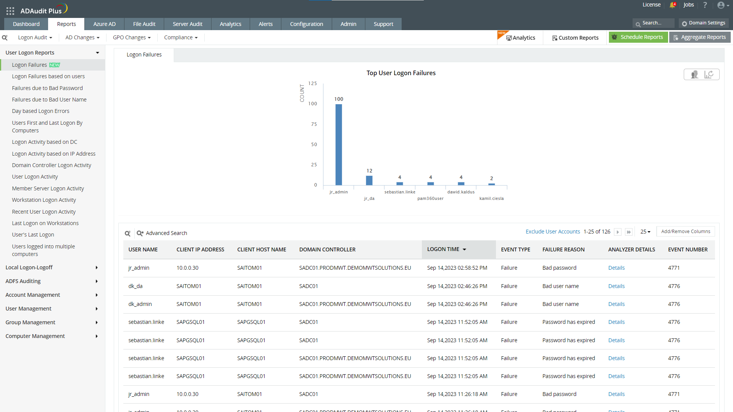Click the users view chart icon
Viewport: 733px width, 412px height.
694,74
